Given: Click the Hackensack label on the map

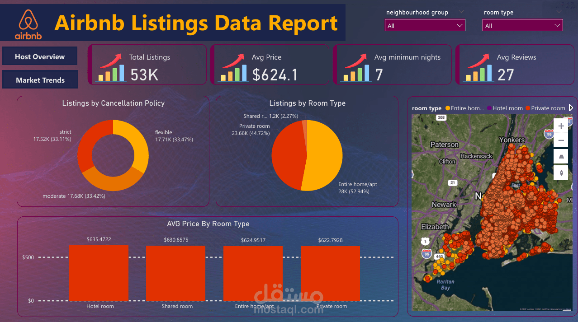Looking at the screenshot, I should (476, 156).
